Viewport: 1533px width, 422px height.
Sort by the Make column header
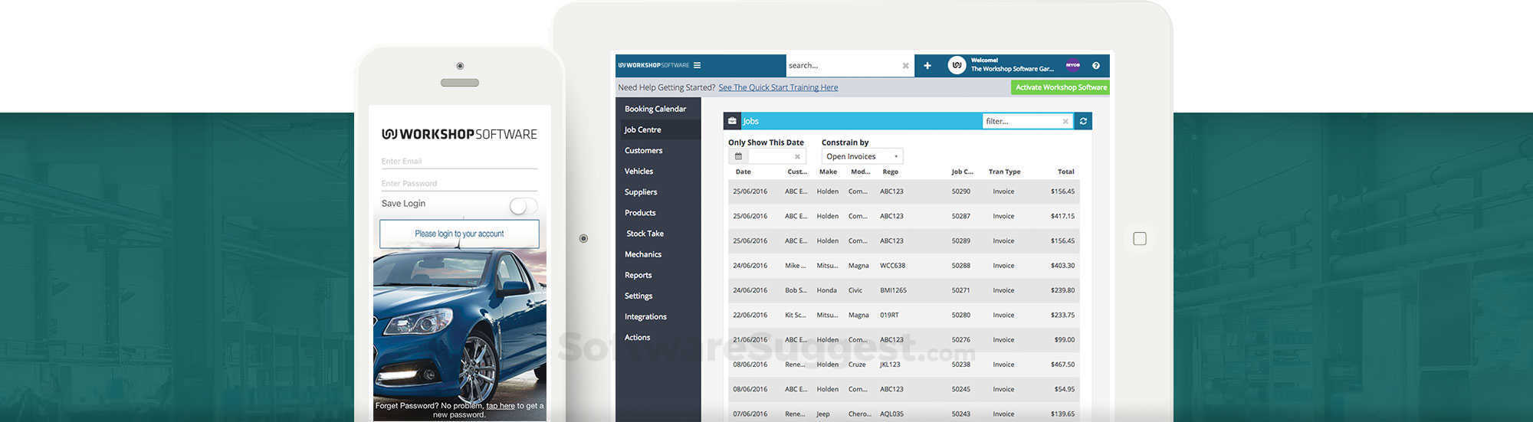[x=828, y=172]
